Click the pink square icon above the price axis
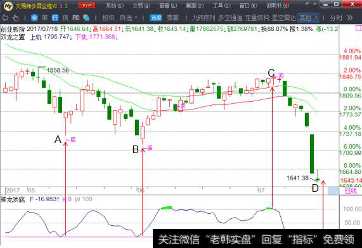This screenshot has height=248, width=362. tap(358, 28)
